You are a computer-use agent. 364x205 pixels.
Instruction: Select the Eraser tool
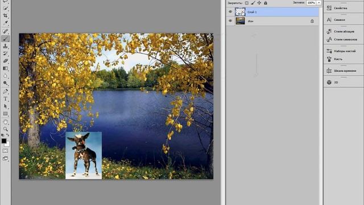pos(5,61)
